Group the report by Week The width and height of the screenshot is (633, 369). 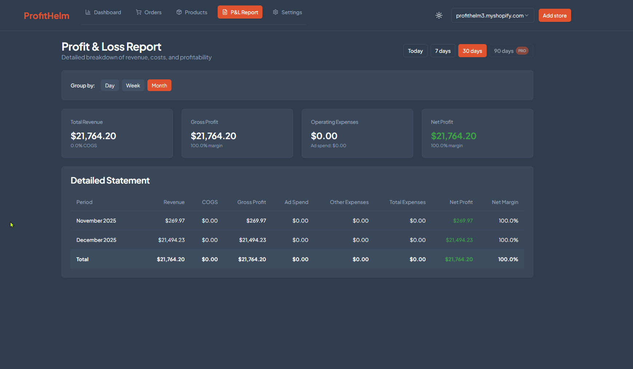(133, 85)
